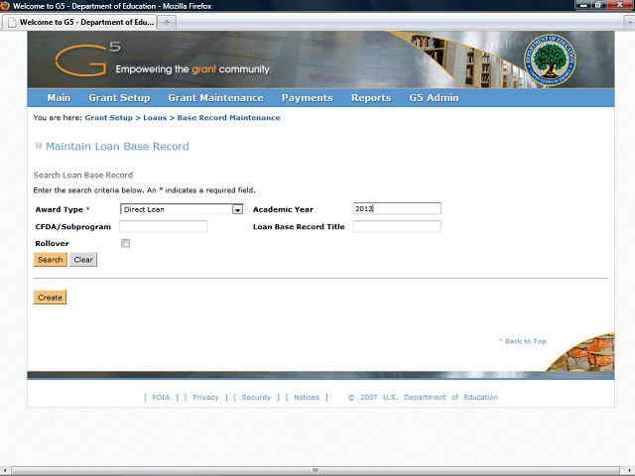Viewport: 635px width, 476px height.
Task: Open the Notices footer link
Action: pos(307,397)
